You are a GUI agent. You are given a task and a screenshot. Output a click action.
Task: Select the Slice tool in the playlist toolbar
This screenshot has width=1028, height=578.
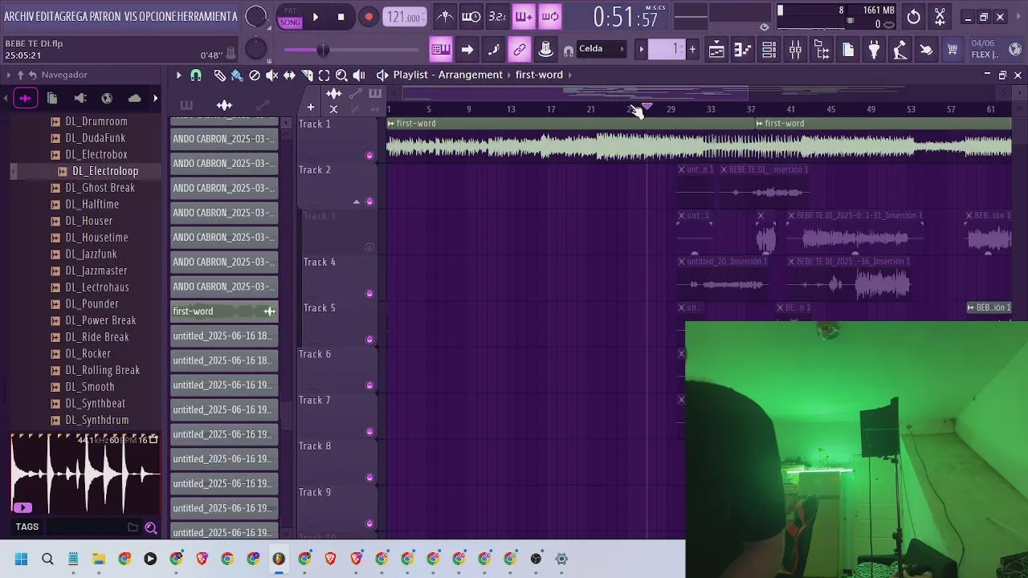pyautogui.click(x=307, y=75)
